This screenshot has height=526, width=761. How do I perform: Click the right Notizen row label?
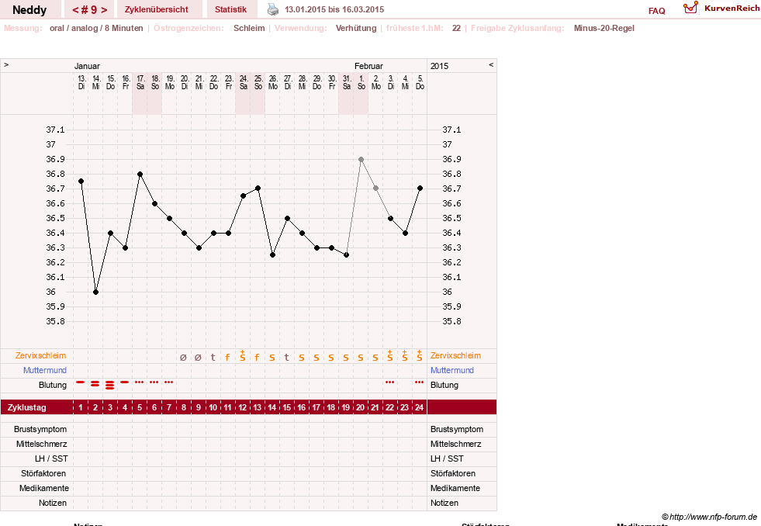pos(444,504)
